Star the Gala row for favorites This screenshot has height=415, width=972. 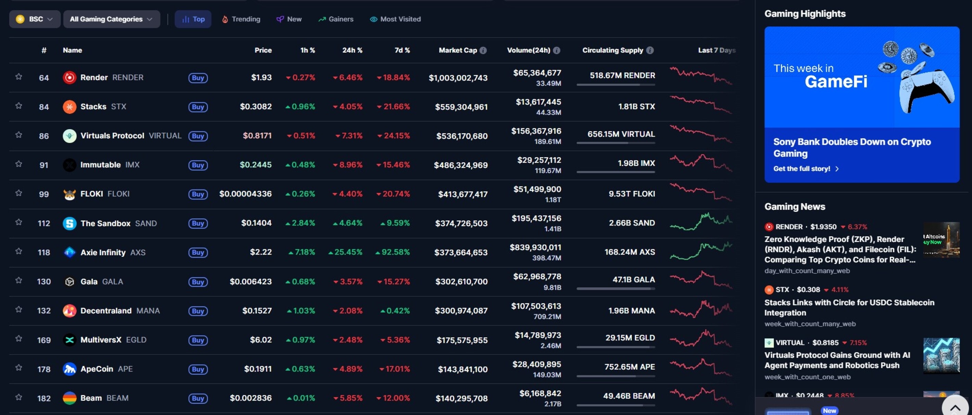click(18, 281)
